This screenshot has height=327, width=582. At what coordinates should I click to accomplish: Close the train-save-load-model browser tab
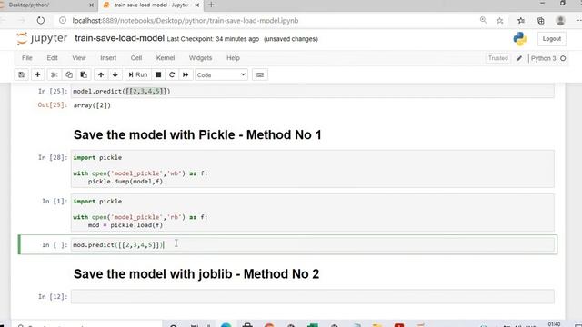(x=197, y=5)
